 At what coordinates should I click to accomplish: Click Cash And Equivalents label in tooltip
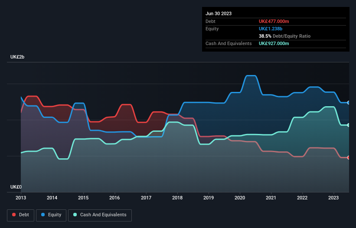point(229,43)
